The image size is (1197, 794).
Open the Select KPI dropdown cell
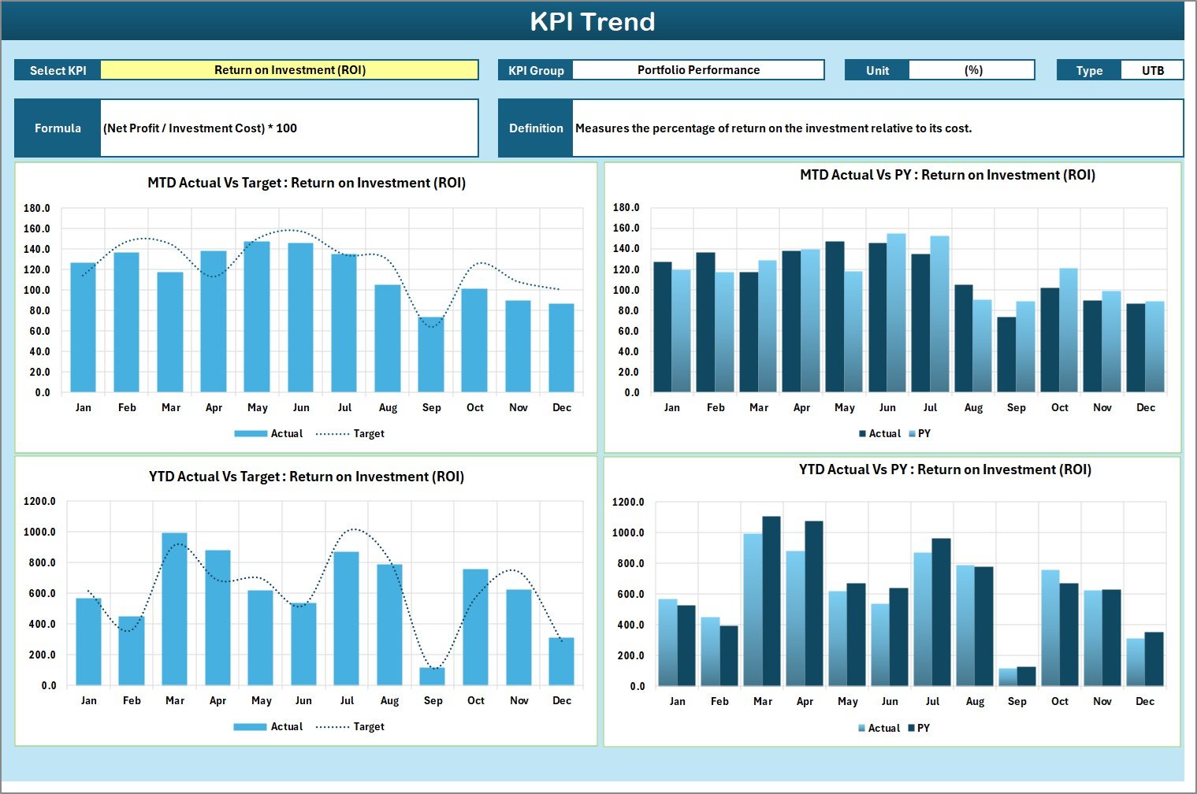tap(289, 70)
